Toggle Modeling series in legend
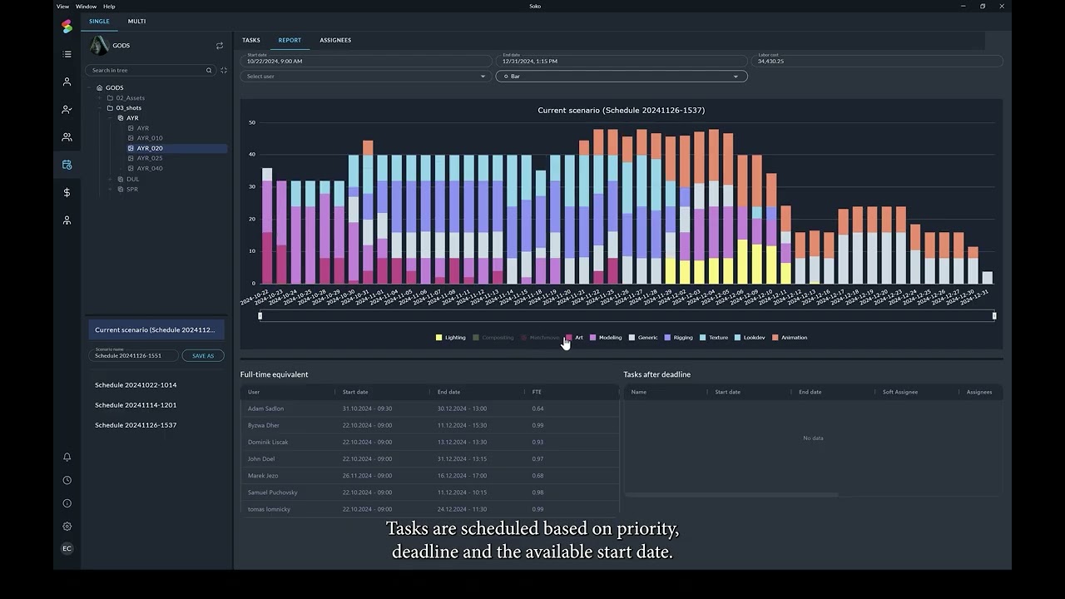1065x599 pixels. [x=606, y=338]
